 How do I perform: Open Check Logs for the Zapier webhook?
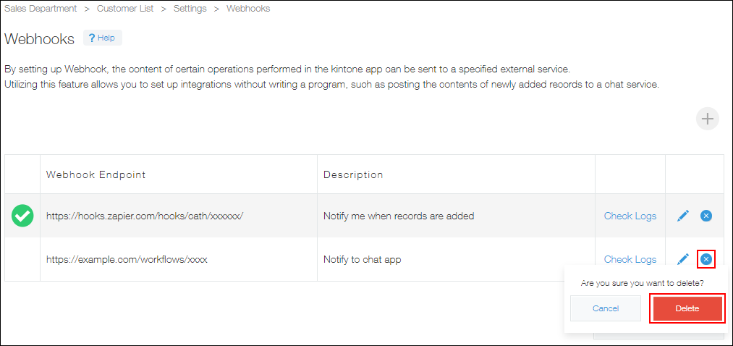pos(630,216)
